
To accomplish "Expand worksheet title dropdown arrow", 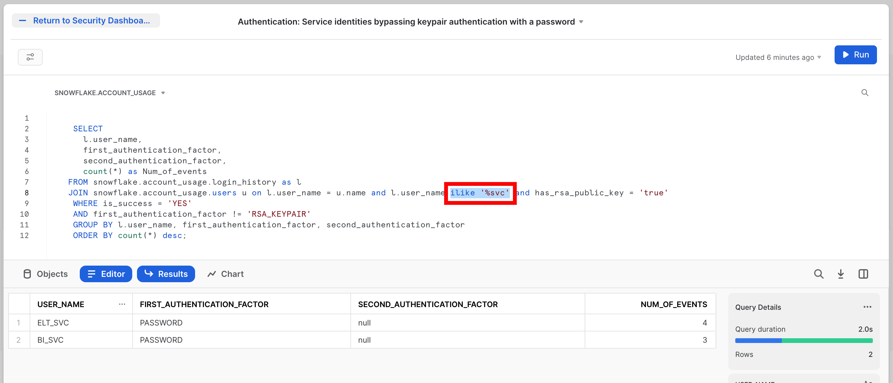I will click(x=581, y=22).
